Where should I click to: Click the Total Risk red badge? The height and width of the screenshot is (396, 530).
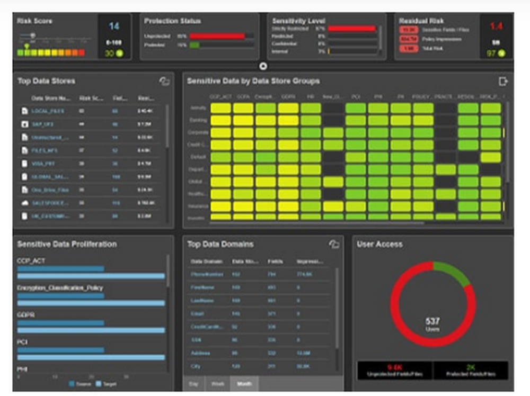409,49
